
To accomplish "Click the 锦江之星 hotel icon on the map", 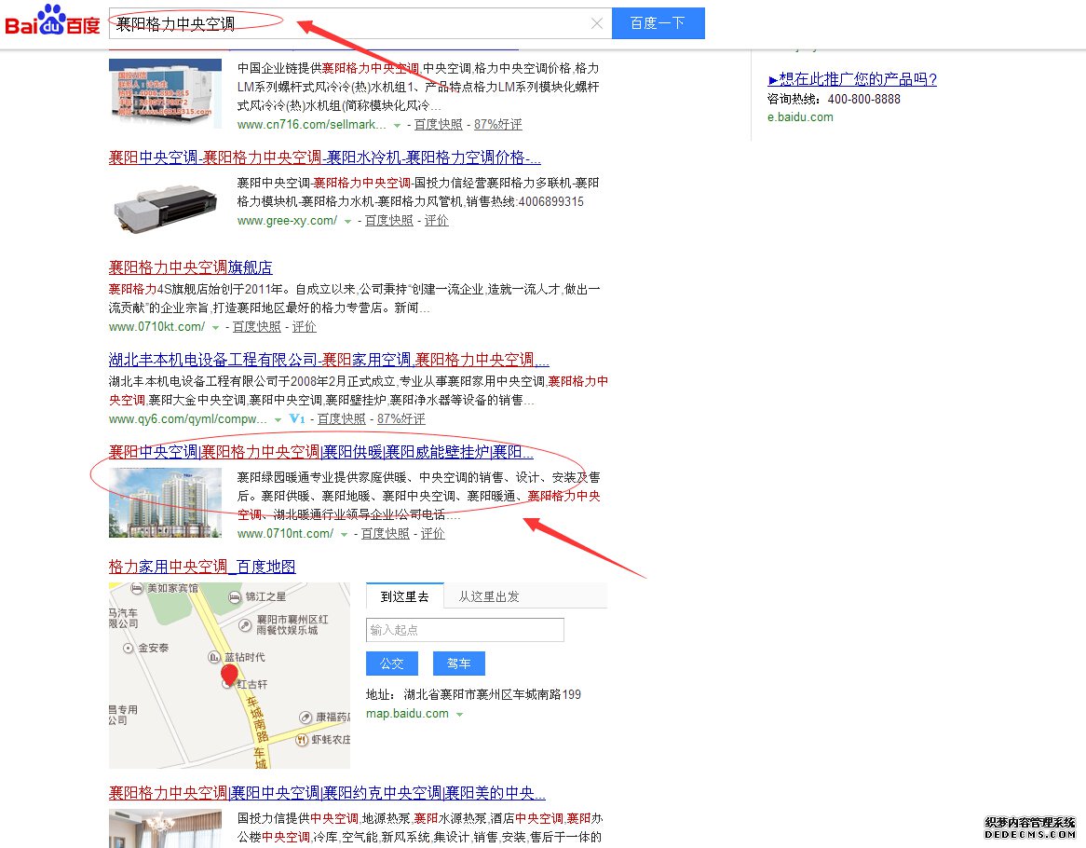I will [x=235, y=596].
